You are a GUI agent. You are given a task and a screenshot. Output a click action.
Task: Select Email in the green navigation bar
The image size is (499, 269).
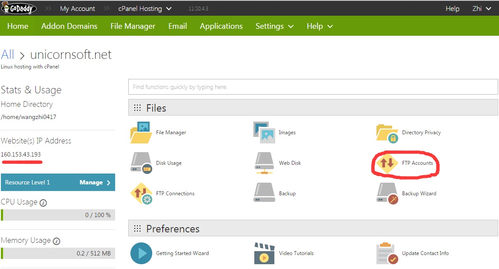178,26
